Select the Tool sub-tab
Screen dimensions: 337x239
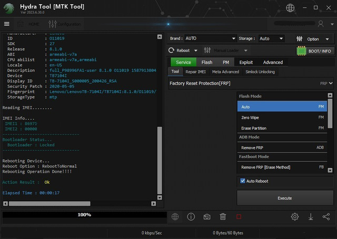tap(175, 71)
